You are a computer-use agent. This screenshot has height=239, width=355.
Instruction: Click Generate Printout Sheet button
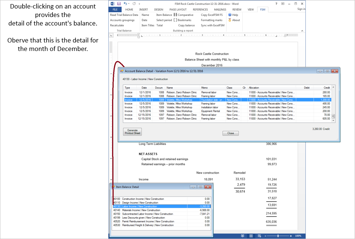click(132, 132)
